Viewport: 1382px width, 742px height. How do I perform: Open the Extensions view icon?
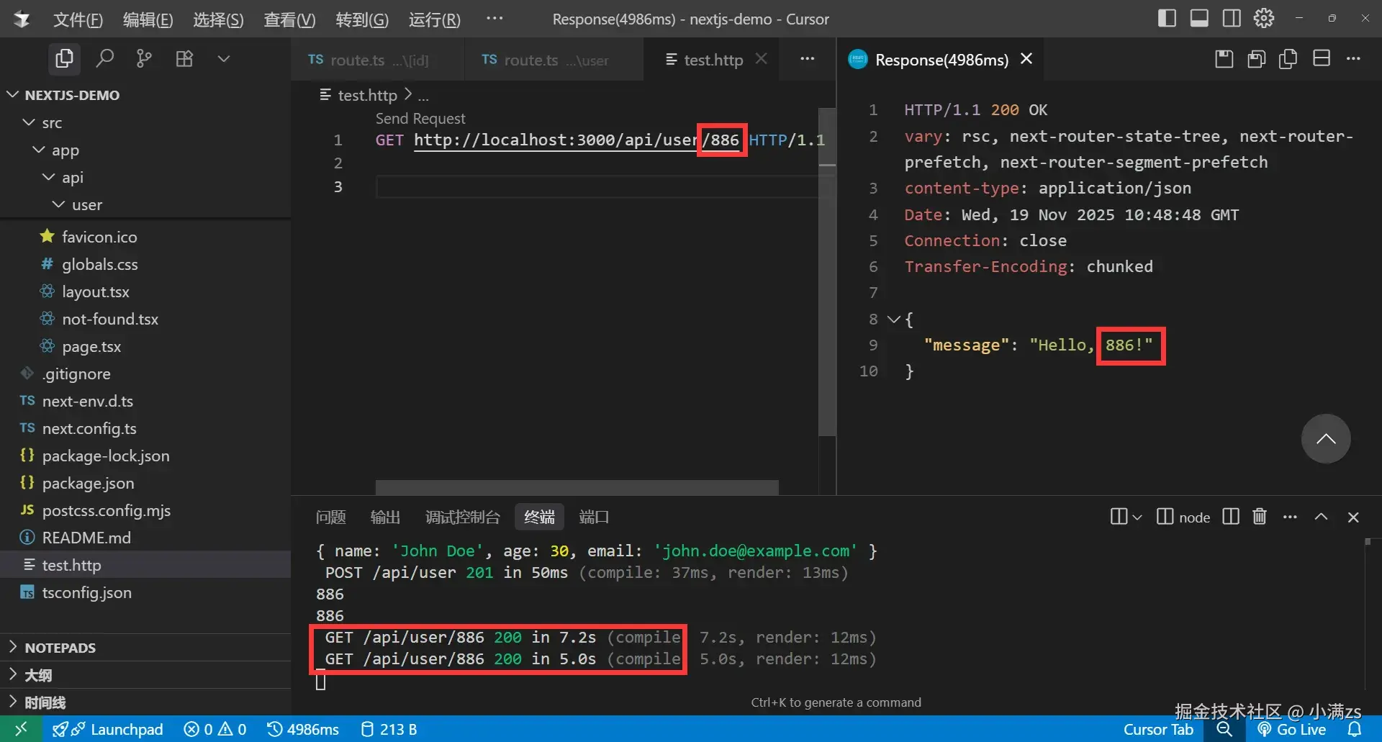tap(184, 58)
